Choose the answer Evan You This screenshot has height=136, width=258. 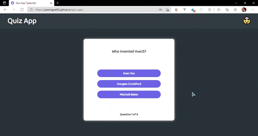tap(129, 73)
